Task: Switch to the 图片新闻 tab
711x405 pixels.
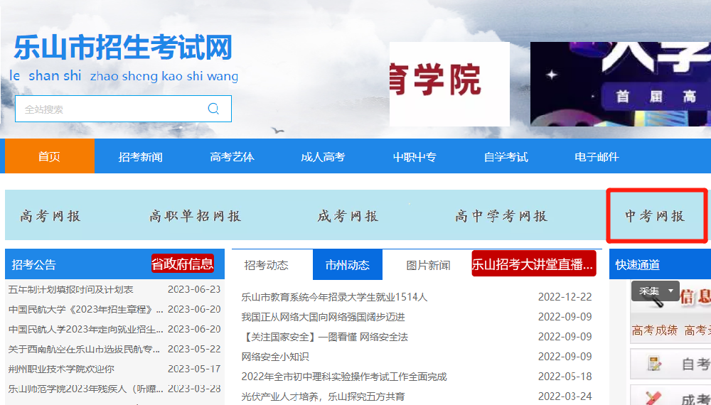Action: point(428,265)
